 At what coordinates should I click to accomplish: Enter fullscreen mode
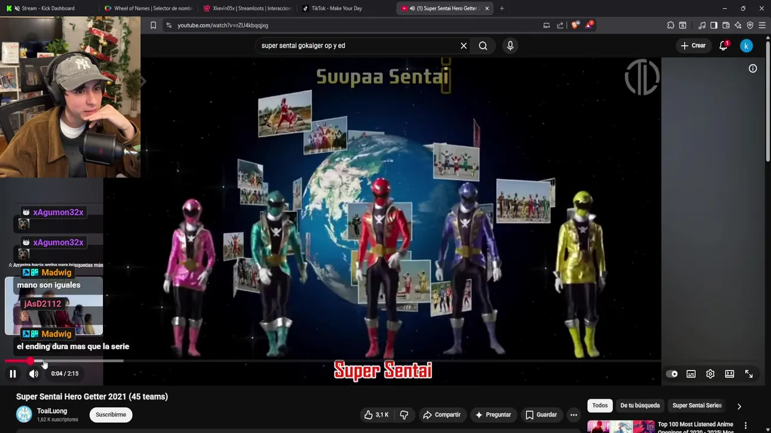click(749, 373)
